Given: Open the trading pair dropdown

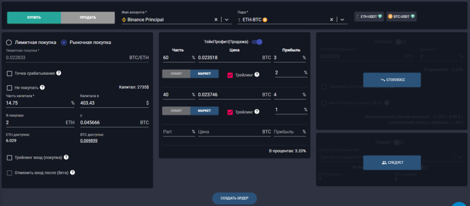Looking at the screenshot, I should 342,20.
